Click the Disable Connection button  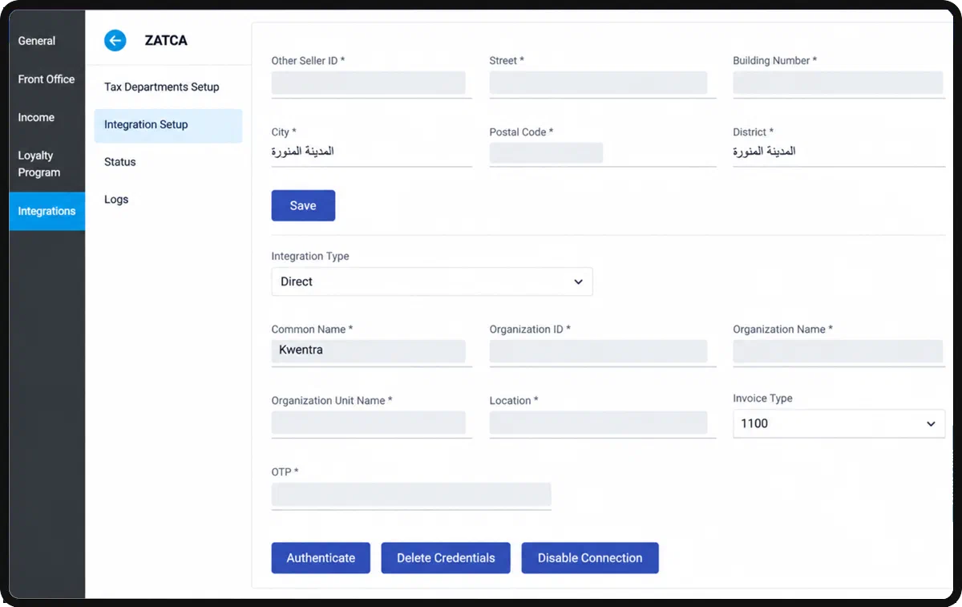(x=590, y=558)
